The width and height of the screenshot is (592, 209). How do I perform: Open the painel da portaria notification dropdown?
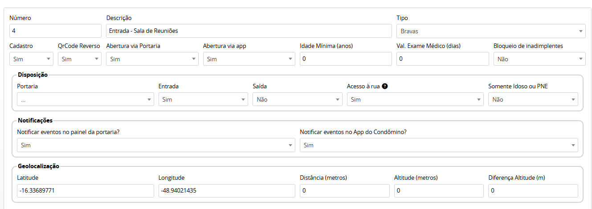pyautogui.click(x=155, y=145)
